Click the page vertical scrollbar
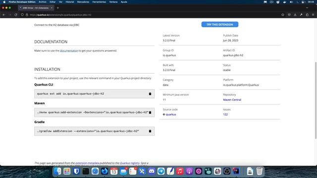 click(316, 100)
